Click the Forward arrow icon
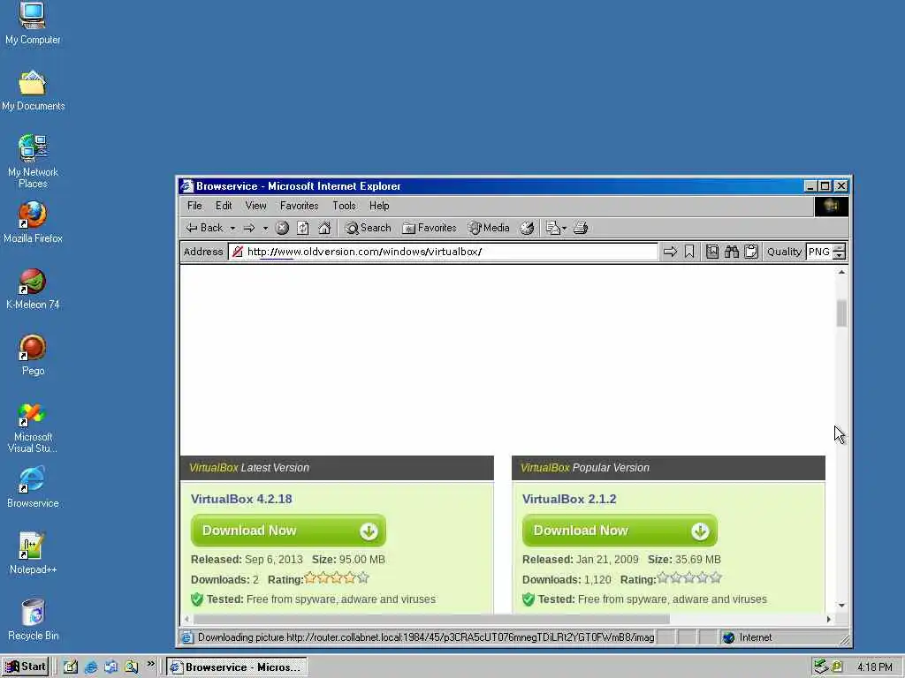Viewport: 905px width, 678px height. point(249,229)
